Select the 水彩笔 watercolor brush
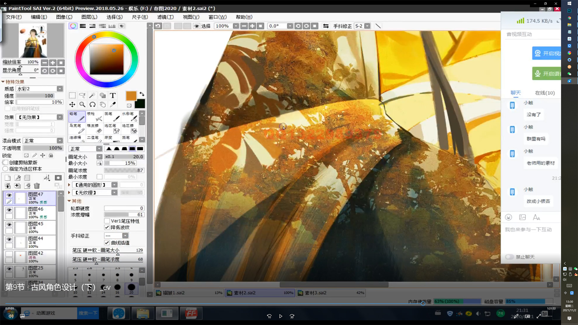This screenshot has height=325, width=578. click(x=129, y=116)
